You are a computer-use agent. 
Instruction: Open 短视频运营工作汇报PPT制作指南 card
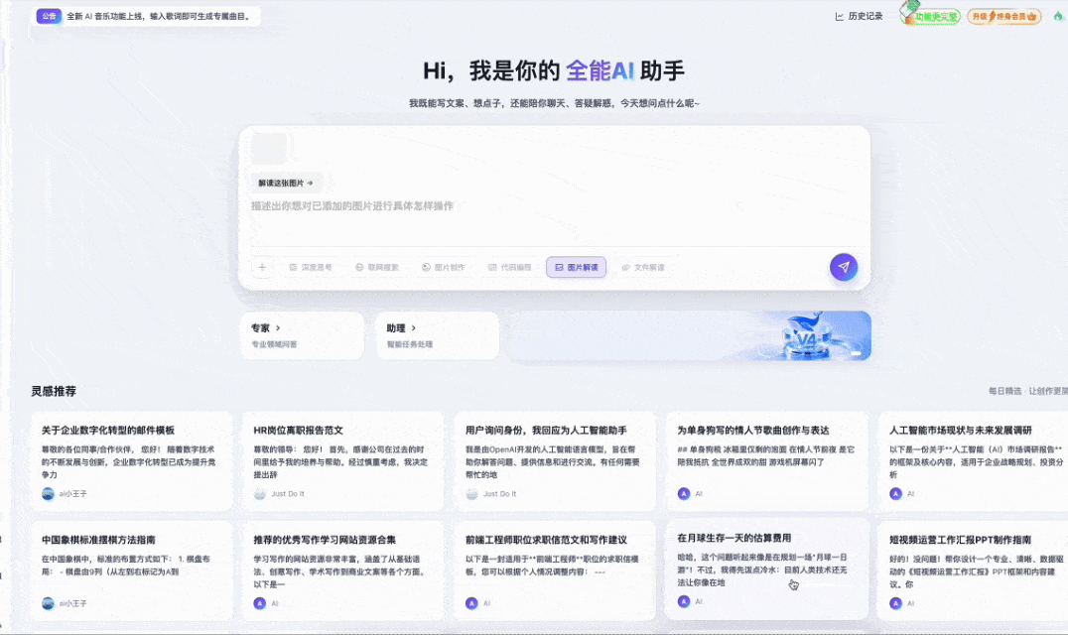click(x=973, y=571)
